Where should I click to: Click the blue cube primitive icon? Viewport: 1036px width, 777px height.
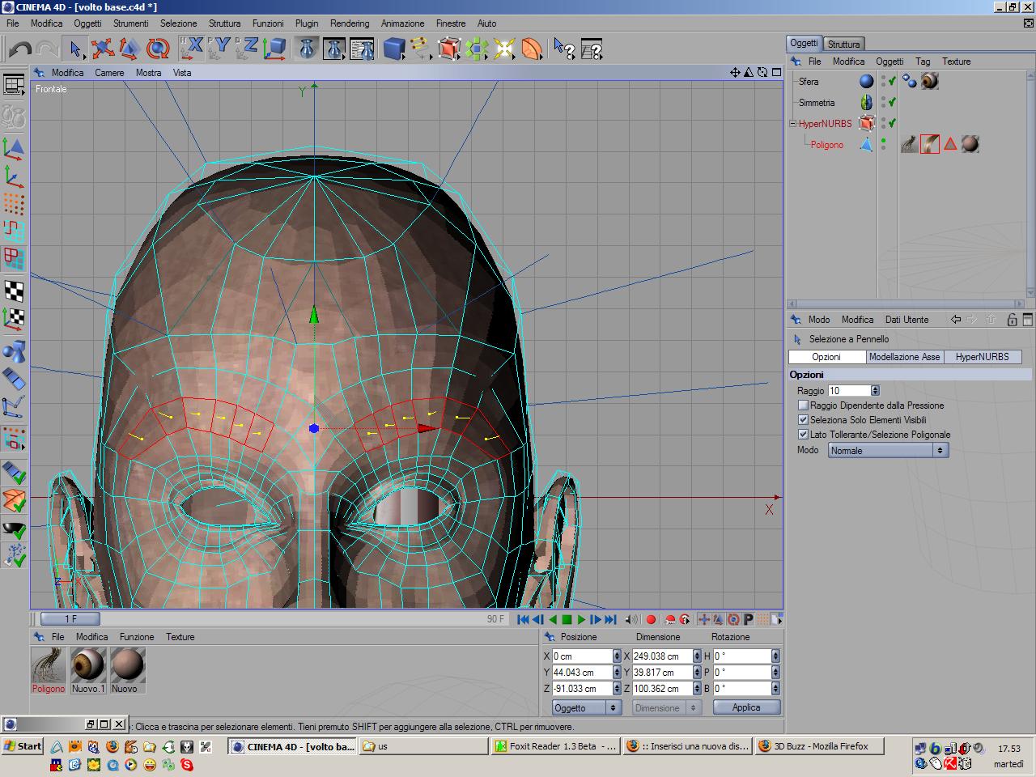(394, 49)
